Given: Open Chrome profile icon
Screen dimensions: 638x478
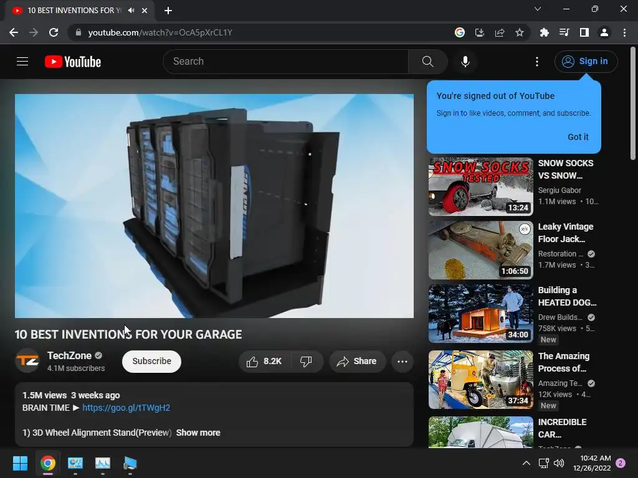Looking at the screenshot, I should [604, 32].
